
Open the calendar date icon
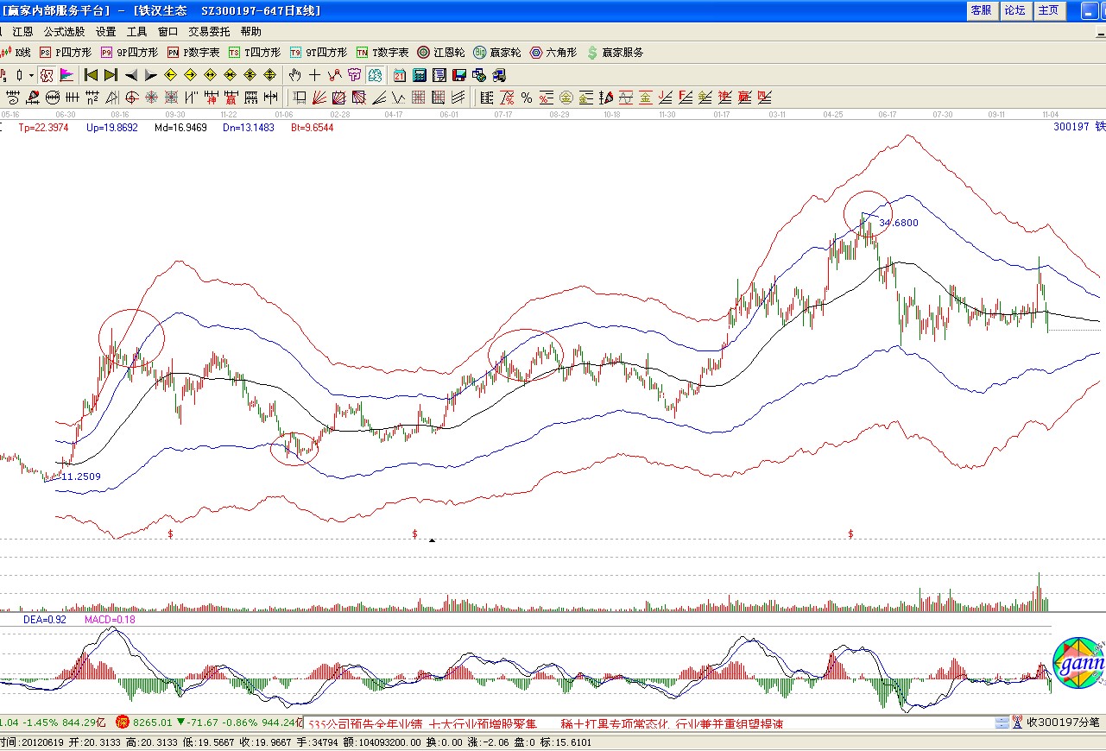pyautogui.click(x=399, y=75)
